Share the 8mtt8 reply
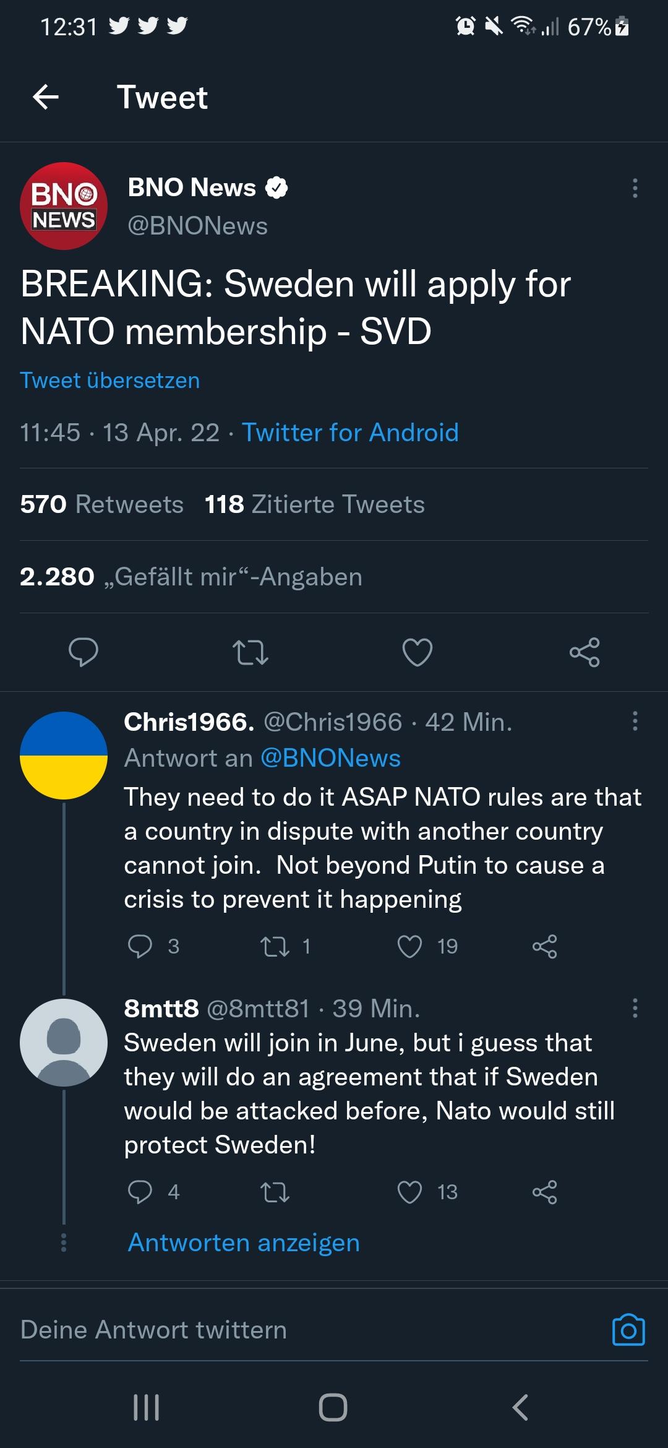The image size is (668, 1448). 545,1192
